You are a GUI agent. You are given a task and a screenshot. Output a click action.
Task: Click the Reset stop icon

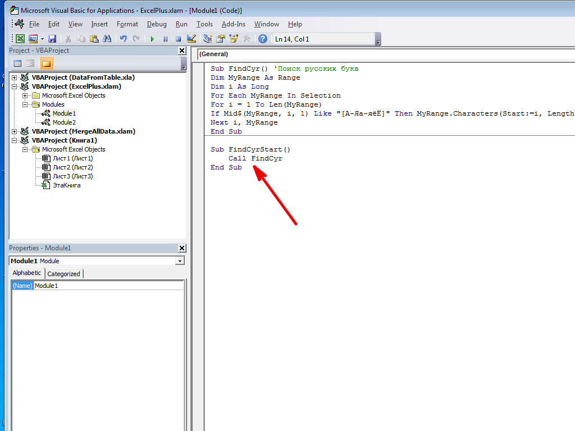(178, 39)
